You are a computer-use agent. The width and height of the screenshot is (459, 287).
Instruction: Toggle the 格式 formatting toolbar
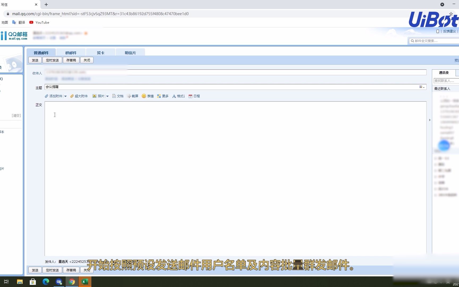click(178, 96)
